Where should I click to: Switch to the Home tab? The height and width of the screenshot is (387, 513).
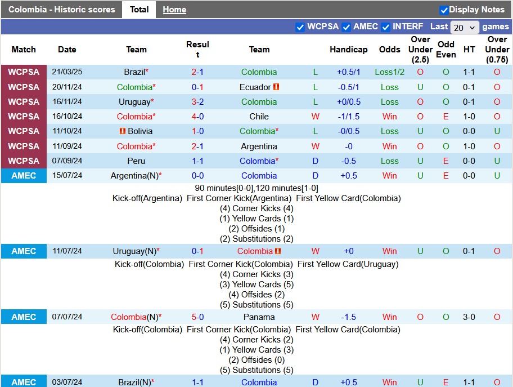tap(174, 10)
